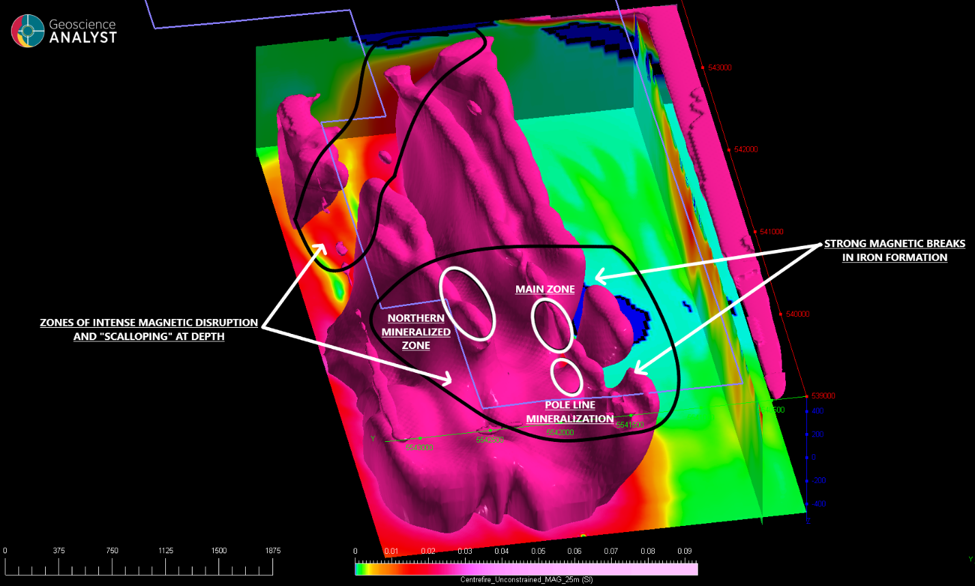Click the 1875 end of the scale bar
Screen dimensions: 975x586
[271, 550]
